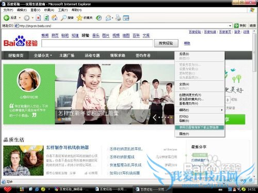Open Back button history dropdown arrow
This screenshot has height=193, width=258.
point(20,17)
